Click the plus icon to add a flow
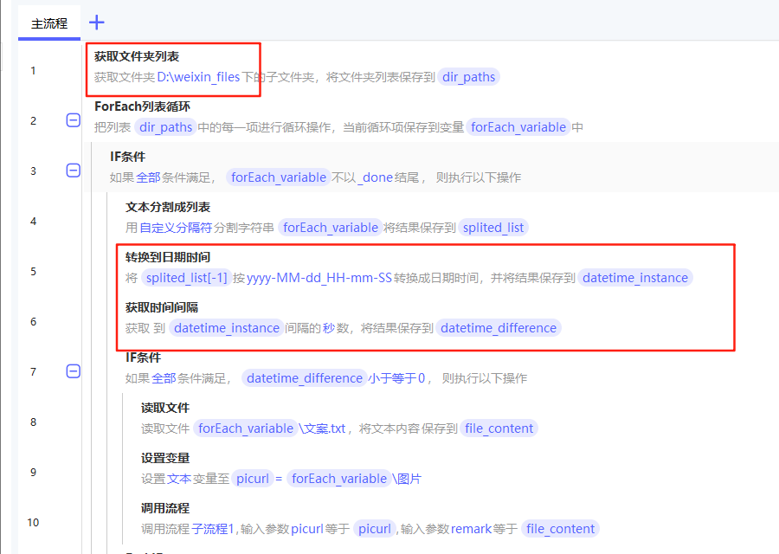 97,23
